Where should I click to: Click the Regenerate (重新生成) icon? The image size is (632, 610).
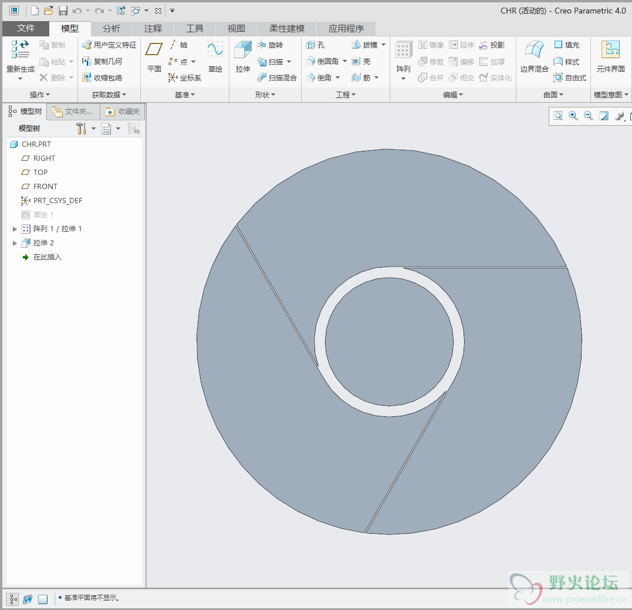pos(20,49)
